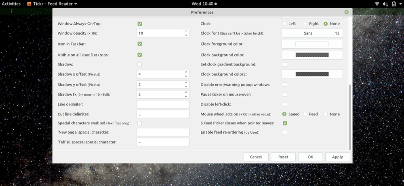The image size is (404, 186).
Task: Enable the Shadow checkbox
Action: coord(139,64)
